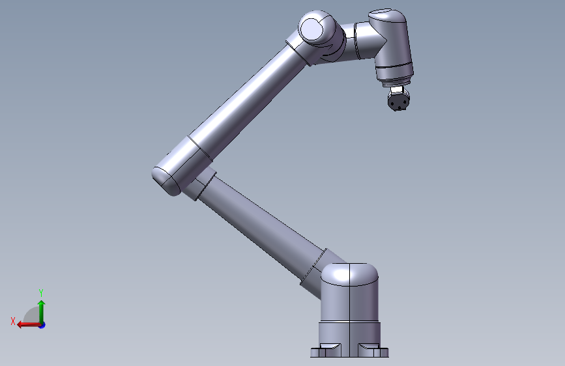Select the robot's base mounting flange

point(349,352)
